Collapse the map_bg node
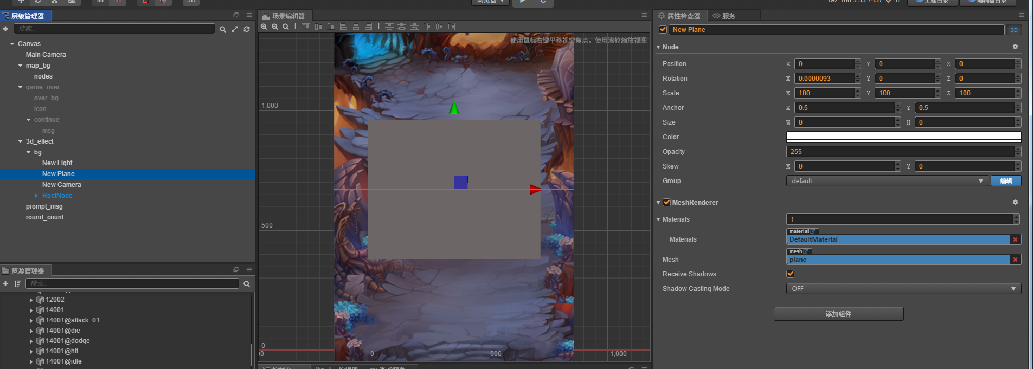 pos(20,66)
